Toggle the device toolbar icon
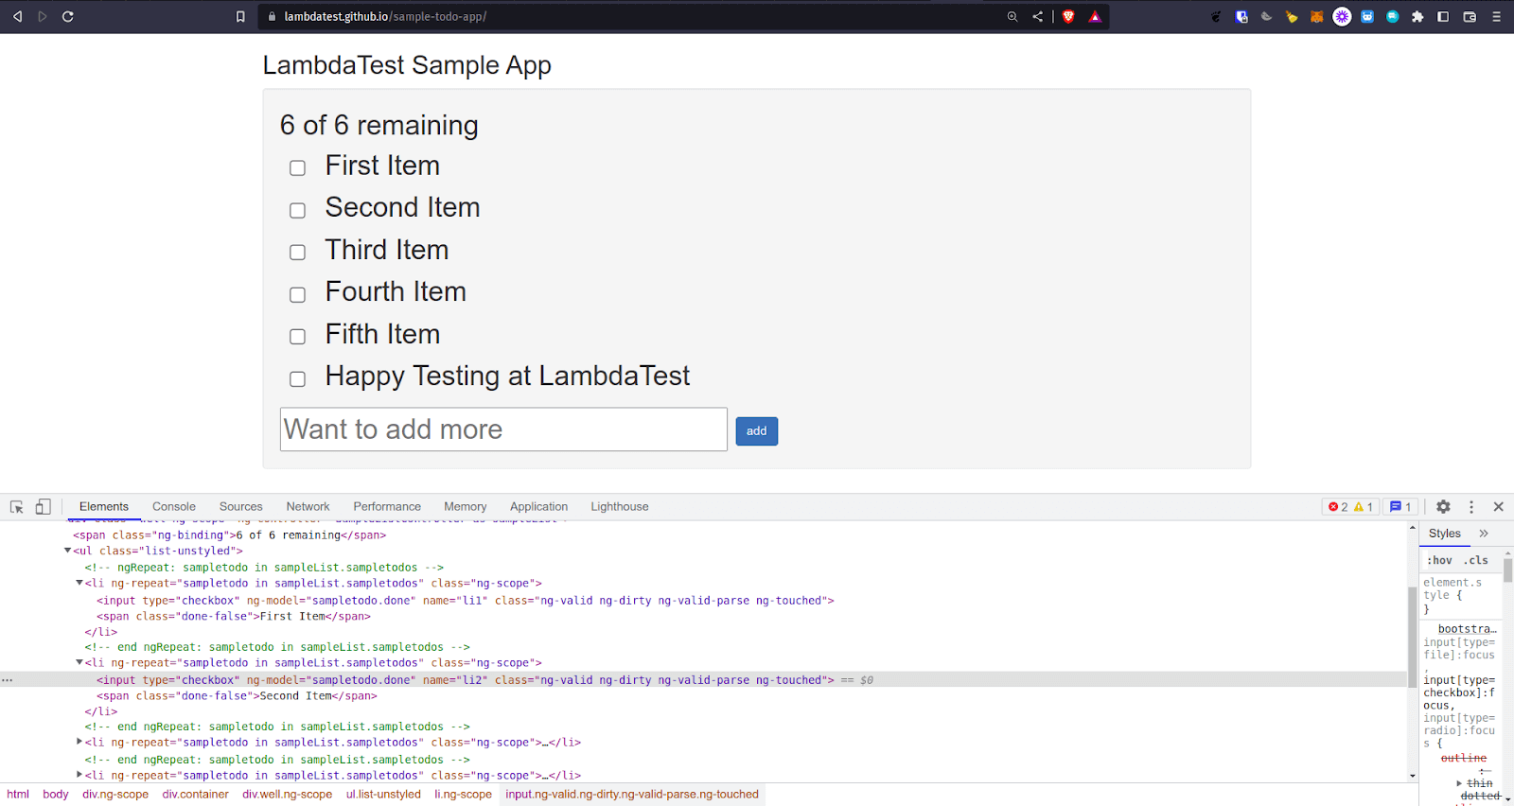Viewport: 1514px width, 806px height. pyautogui.click(x=43, y=507)
